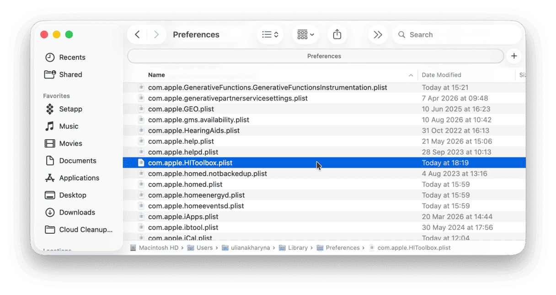Click Library in the path bar
Image resolution: width=556 pixels, height=295 pixels.
pyautogui.click(x=293, y=248)
